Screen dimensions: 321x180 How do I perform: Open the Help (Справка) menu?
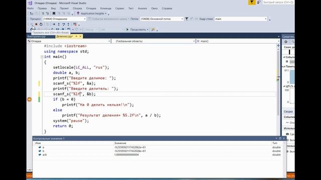(x=167, y=8)
